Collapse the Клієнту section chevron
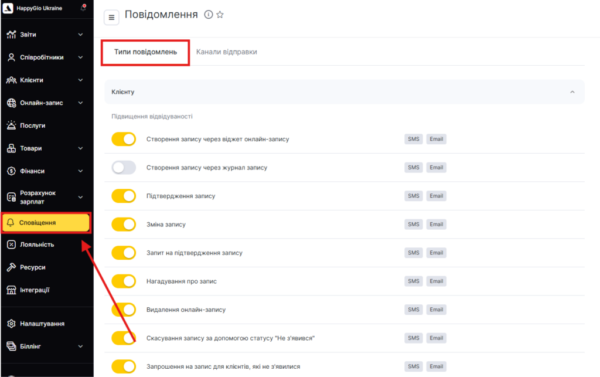 click(572, 92)
